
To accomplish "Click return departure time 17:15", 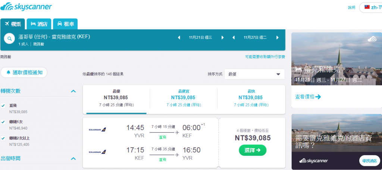I will tap(135, 150).
